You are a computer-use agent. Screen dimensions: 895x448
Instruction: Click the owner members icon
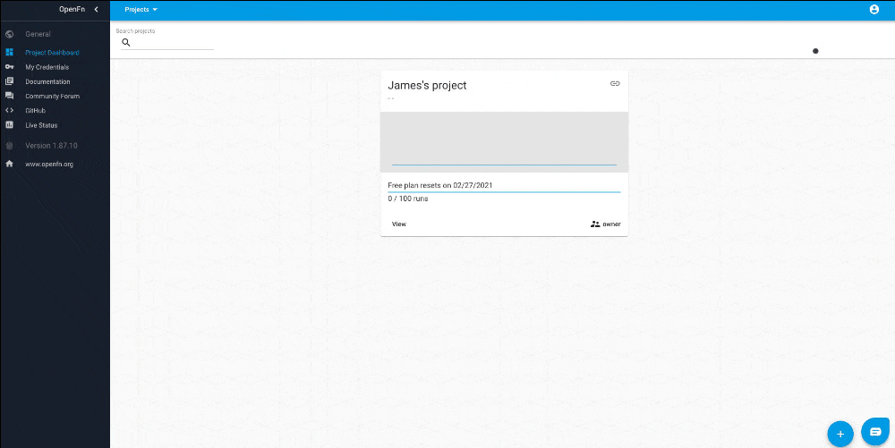pos(595,224)
